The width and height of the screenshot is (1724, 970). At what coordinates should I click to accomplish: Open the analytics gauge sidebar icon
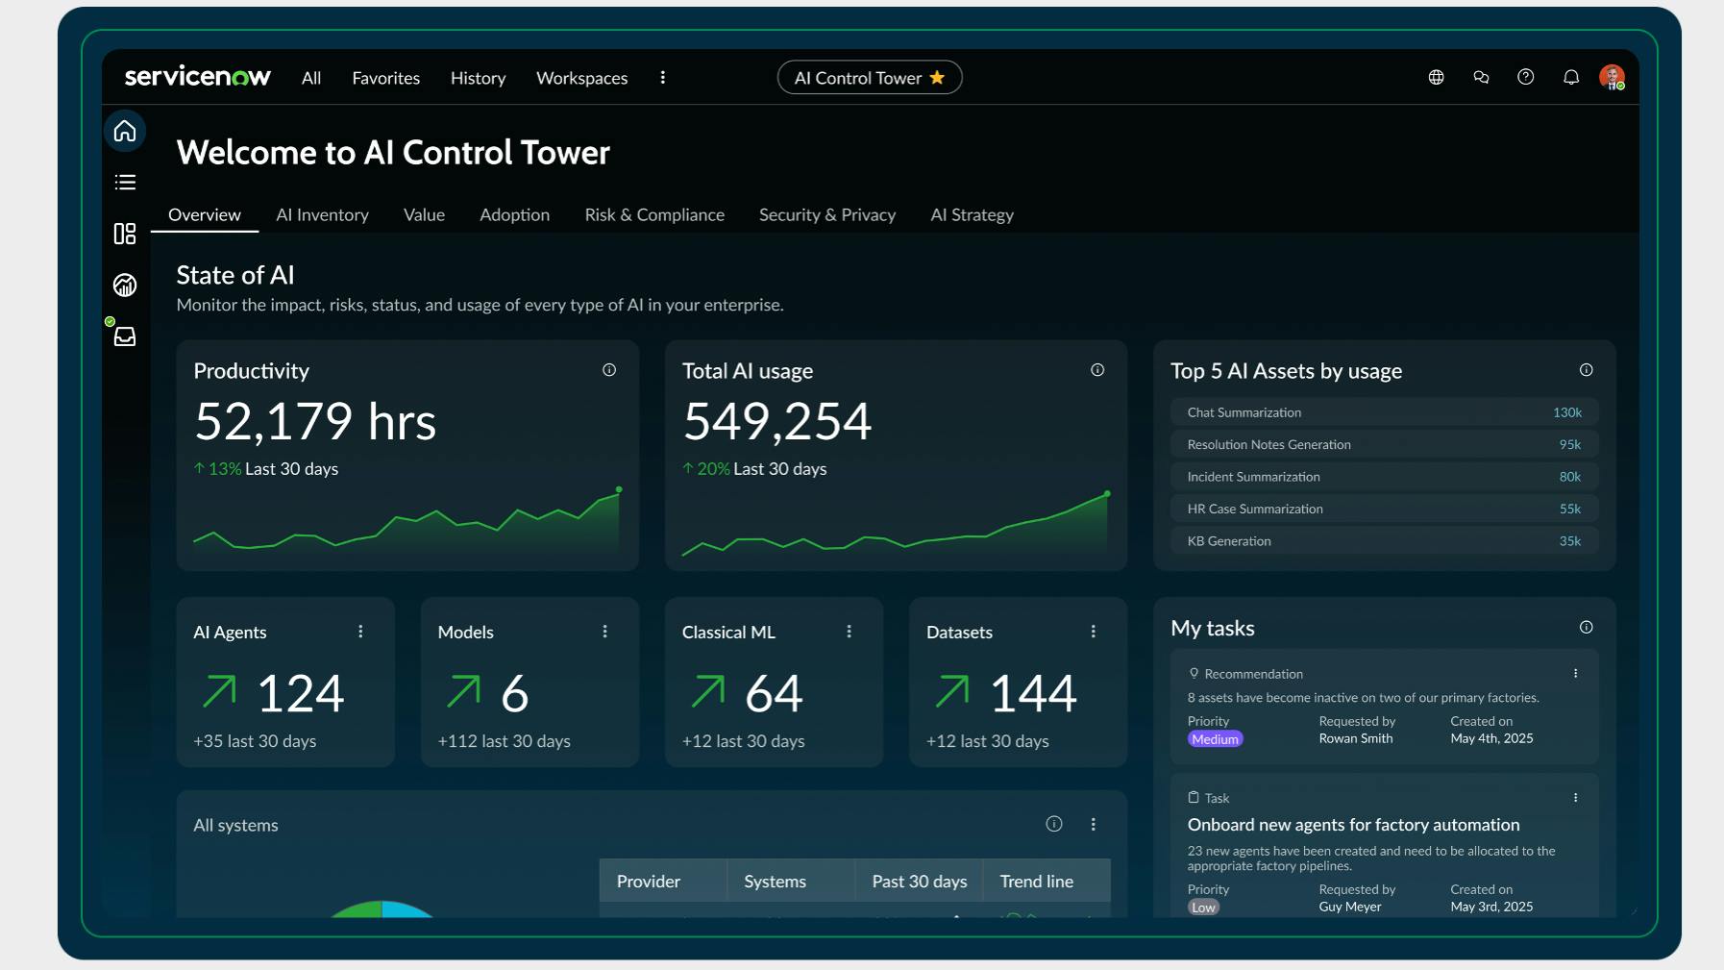pyautogui.click(x=125, y=286)
